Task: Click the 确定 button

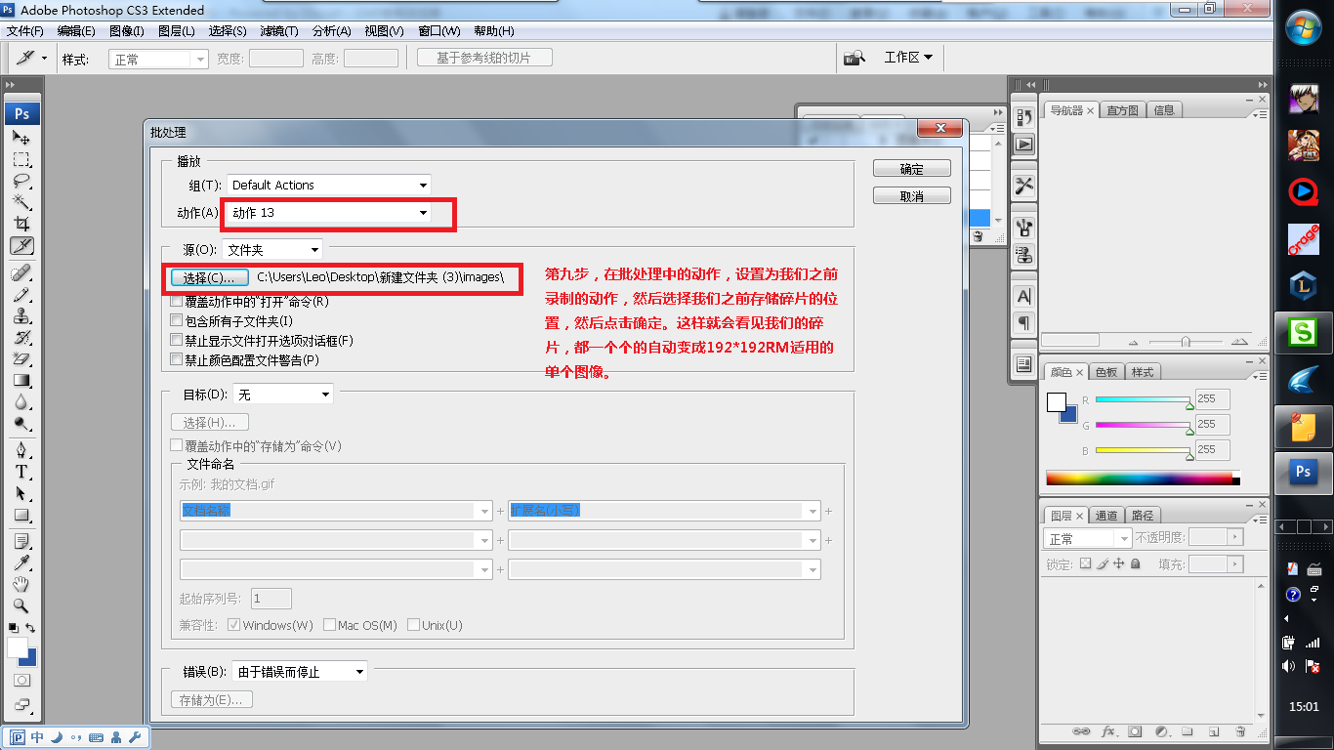Action: point(912,169)
